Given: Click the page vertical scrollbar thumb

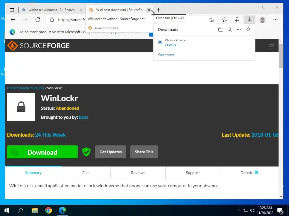Looking at the screenshot, I should tap(281, 56).
